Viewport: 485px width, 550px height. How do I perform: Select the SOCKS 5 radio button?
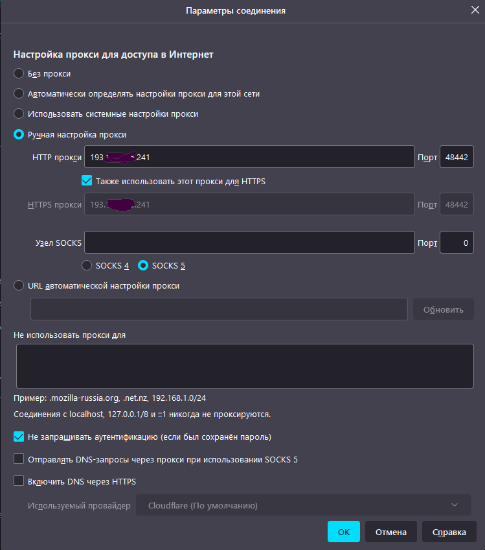tap(144, 265)
